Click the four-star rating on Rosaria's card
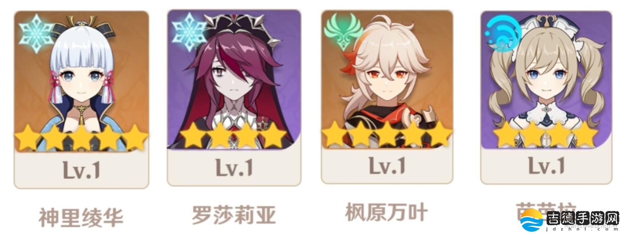The image size is (624, 234). (233, 135)
